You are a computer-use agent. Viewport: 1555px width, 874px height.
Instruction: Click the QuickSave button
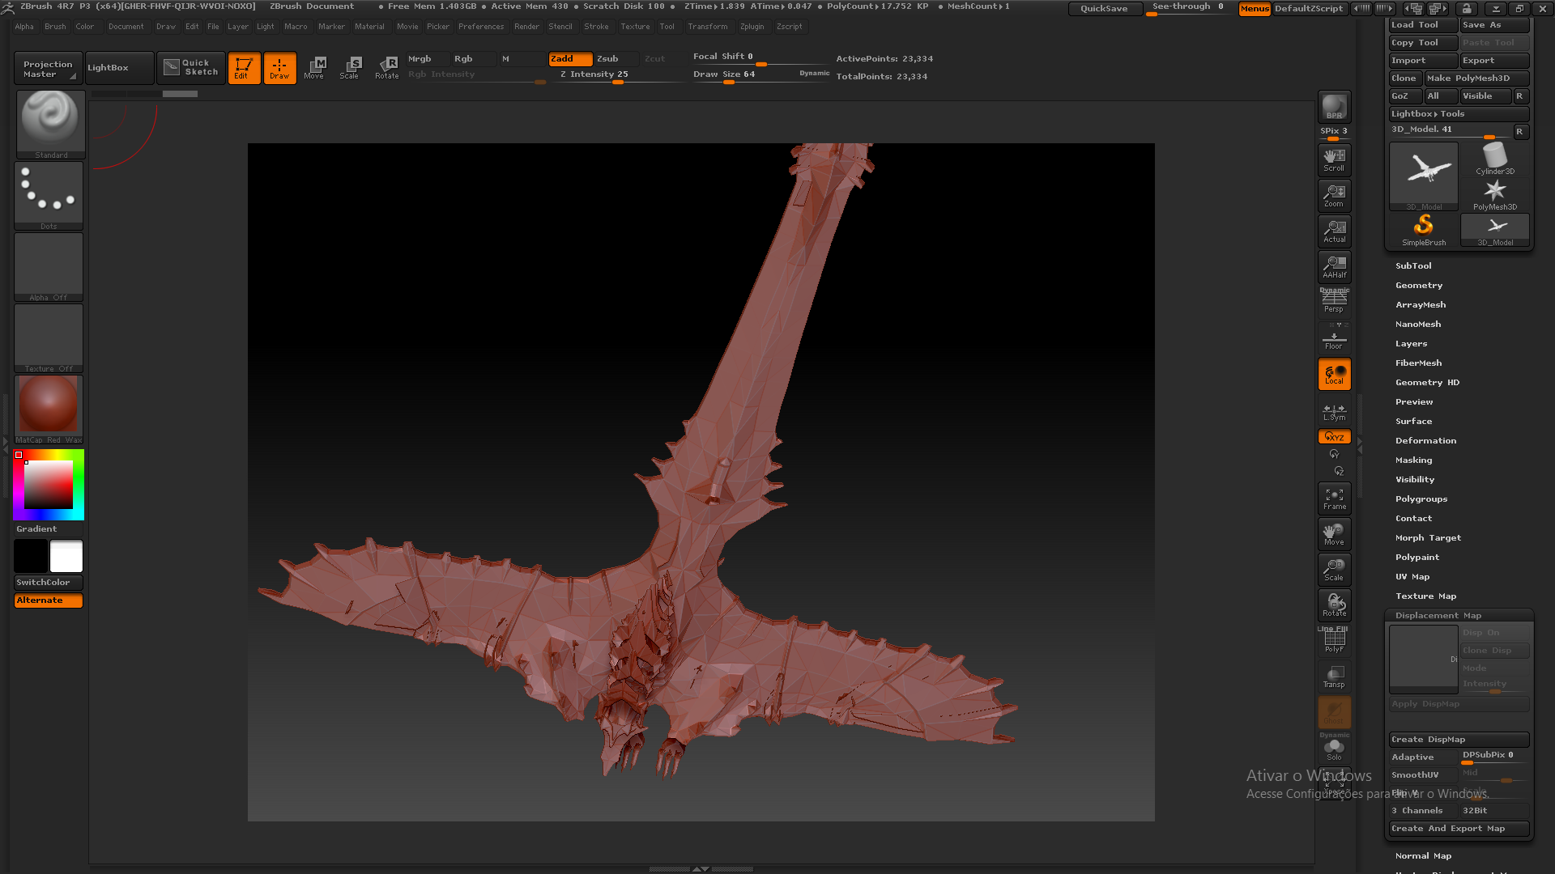[x=1104, y=9]
